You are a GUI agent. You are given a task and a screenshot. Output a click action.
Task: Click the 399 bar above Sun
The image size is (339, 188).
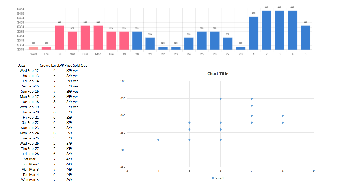point(85,38)
